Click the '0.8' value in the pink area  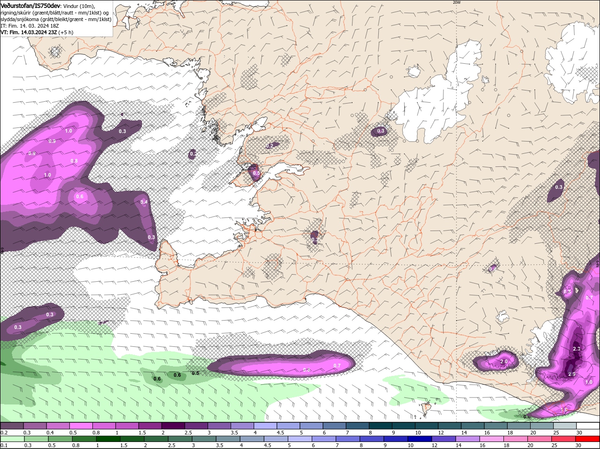click(74, 161)
